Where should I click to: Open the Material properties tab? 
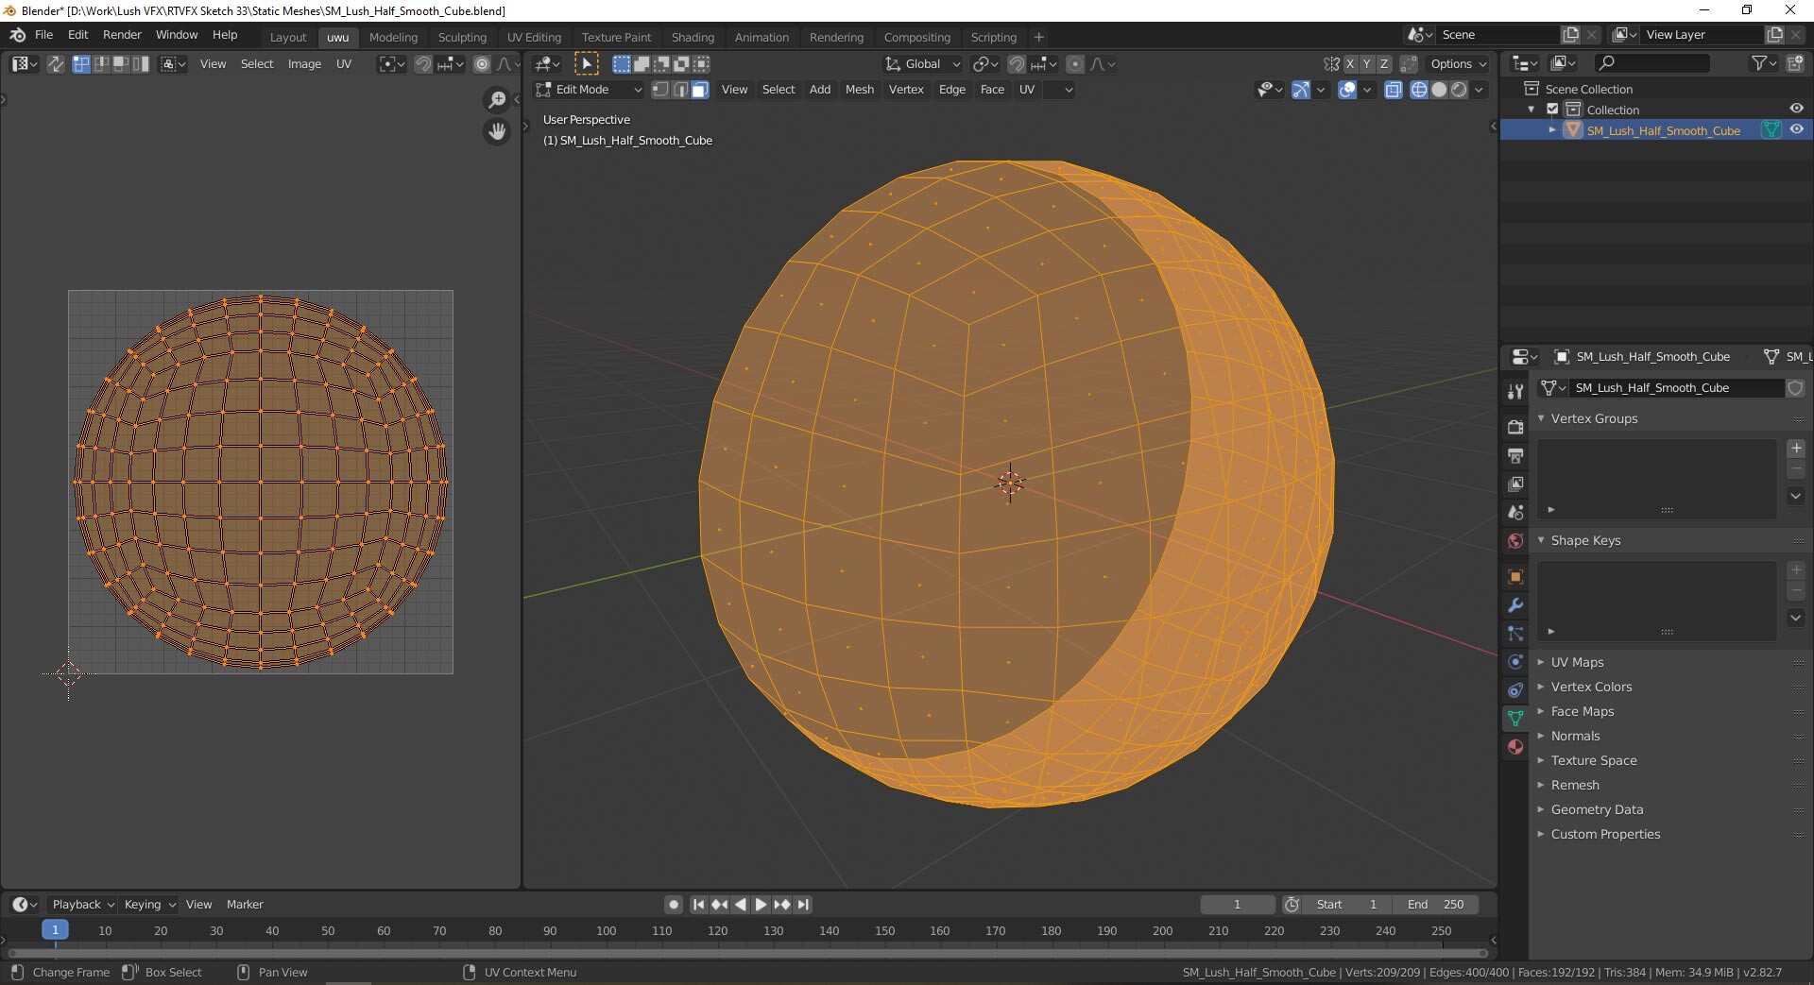point(1515,747)
